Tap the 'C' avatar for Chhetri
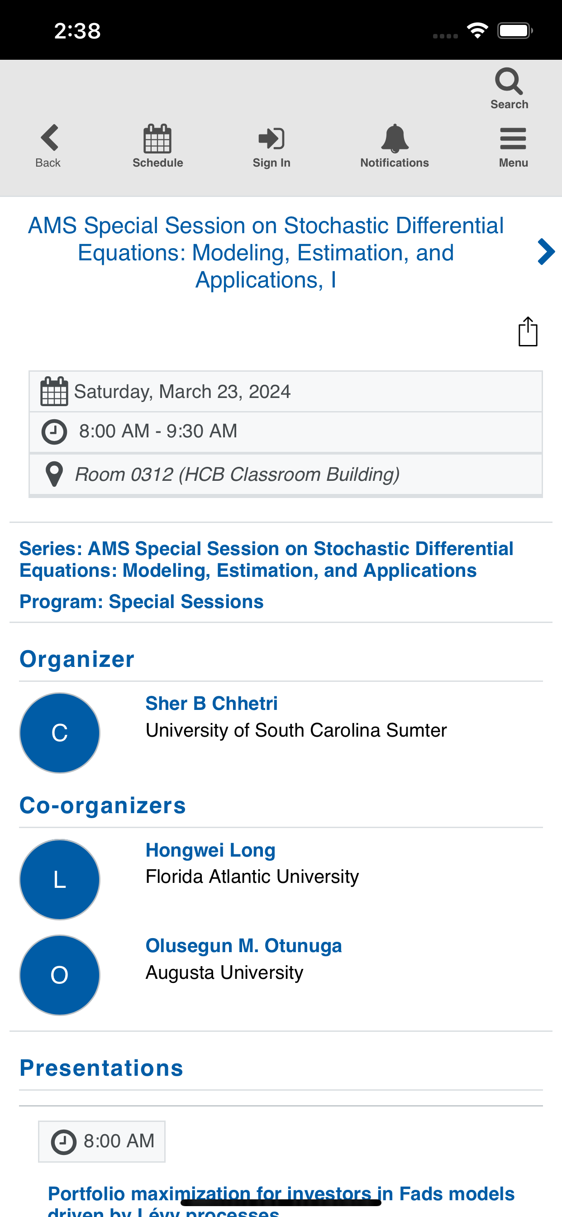Viewport: 562px width, 1217px height. 60,733
